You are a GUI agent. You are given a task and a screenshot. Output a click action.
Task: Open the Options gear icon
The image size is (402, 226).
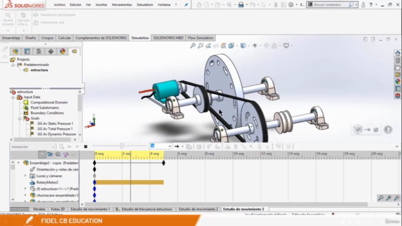point(291,4)
